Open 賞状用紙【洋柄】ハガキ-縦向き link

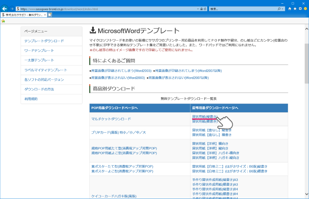(216, 158)
